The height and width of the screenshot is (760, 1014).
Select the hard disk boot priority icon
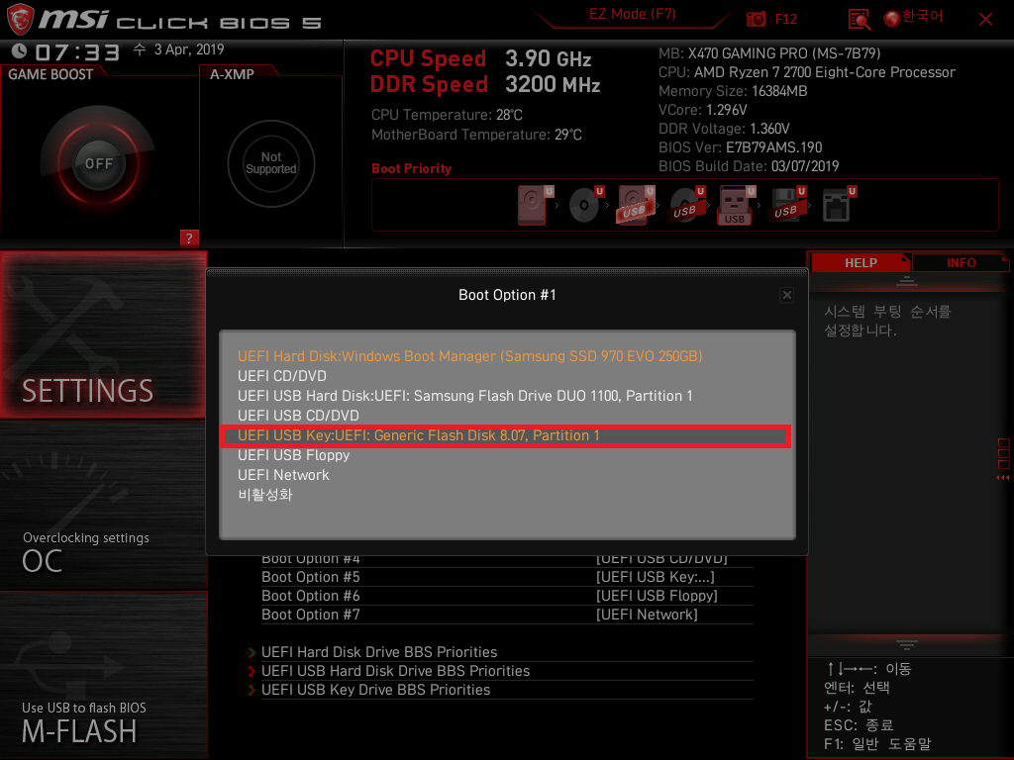[x=536, y=206]
